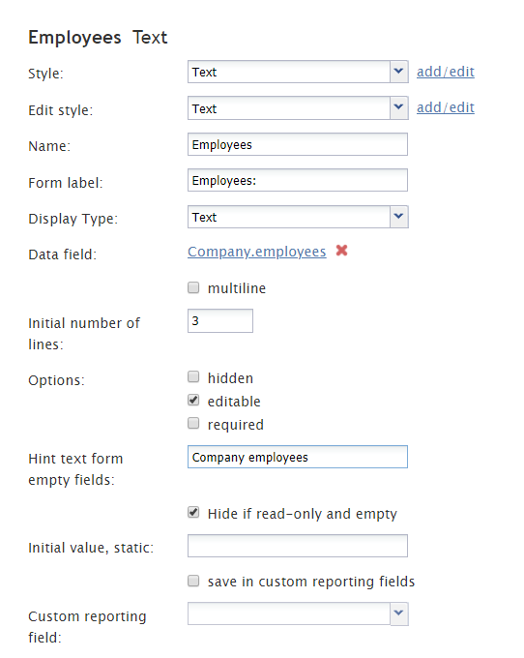The height and width of the screenshot is (658, 524).
Task: Enable save in custom reporting fields
Action: 193,581
